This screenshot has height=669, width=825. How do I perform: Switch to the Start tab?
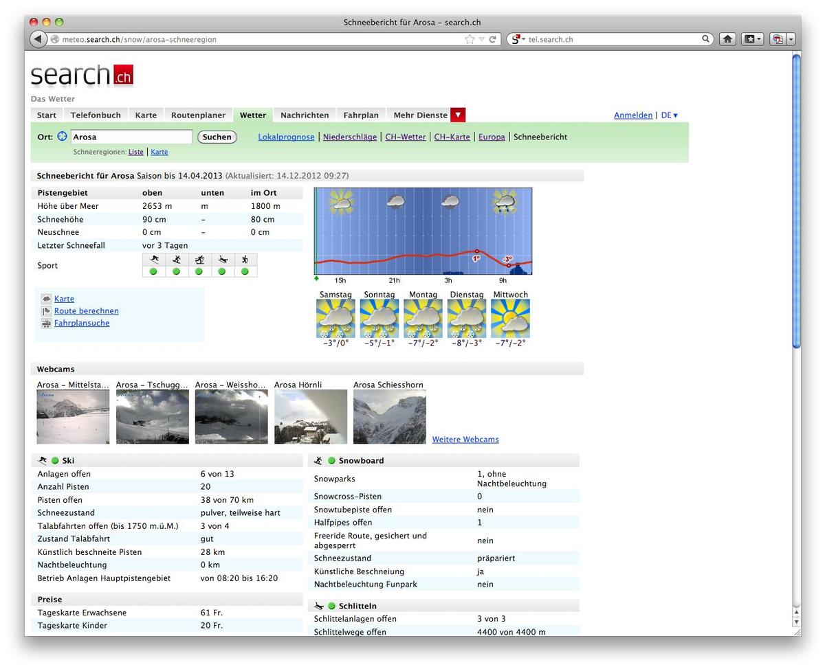[47, 115]
